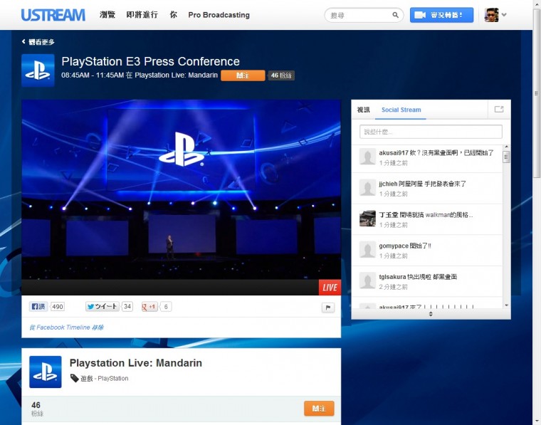Viewport: 541px width, 425px height.
Task: Click the chat scrollbar up arrow
Action: (506, 147)
